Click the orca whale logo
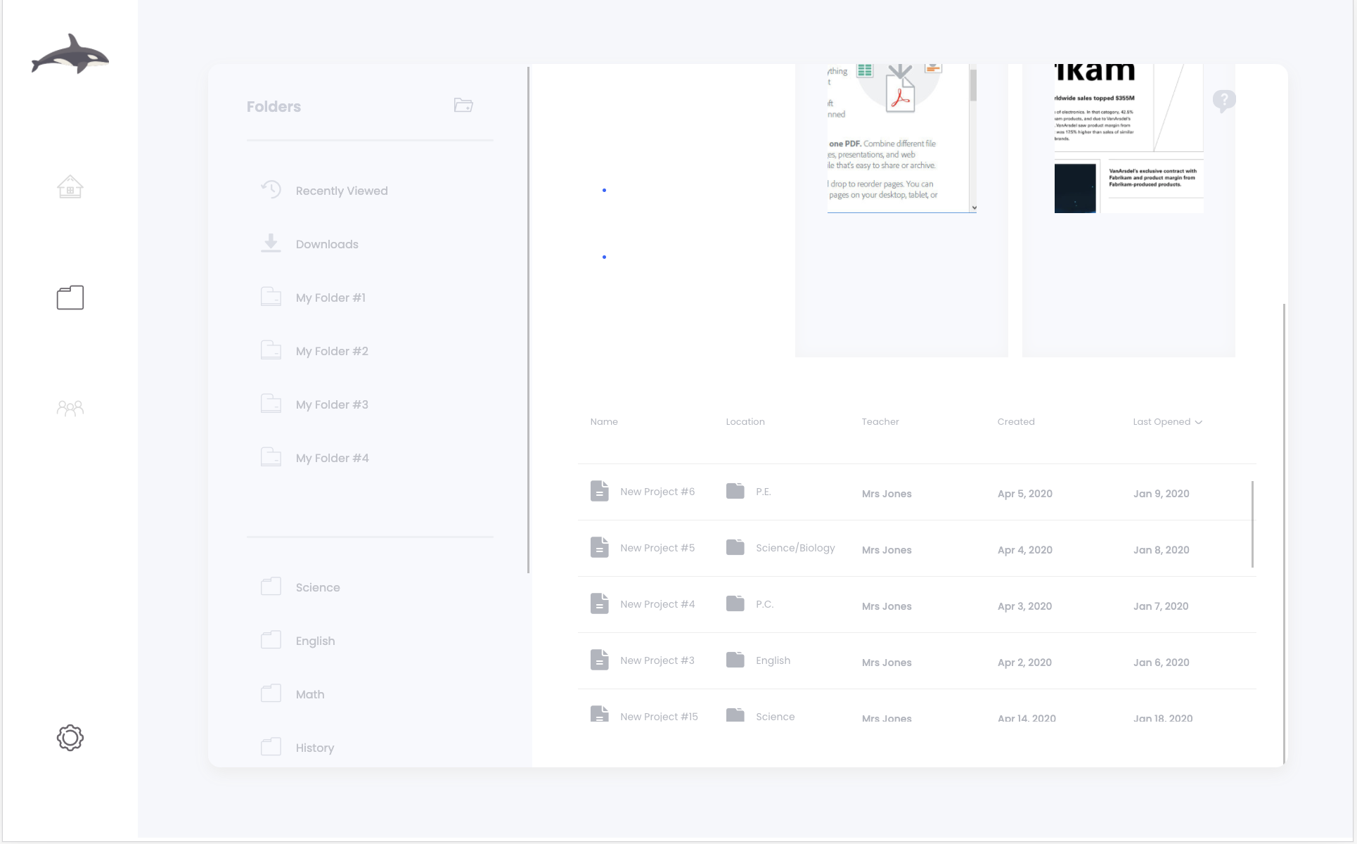Viewport: 1357px width, 844px height. 70,54
